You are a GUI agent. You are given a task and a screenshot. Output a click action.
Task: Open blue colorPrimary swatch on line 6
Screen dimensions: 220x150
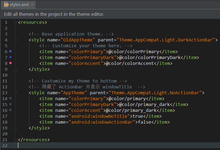coord(10,51)
